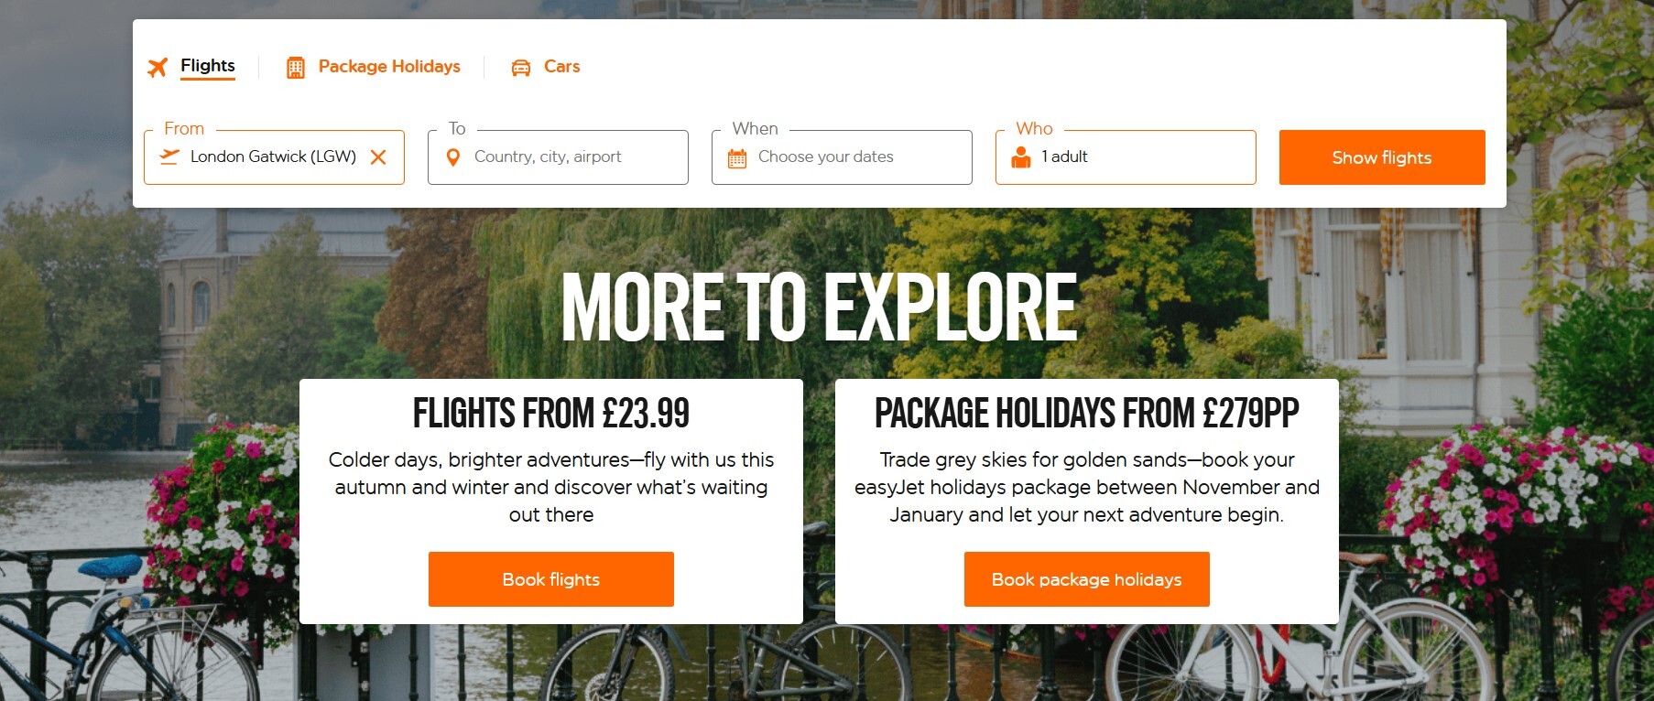Switch to the Flights tab label
The height and width of the screenshot is (701, 1654).
[x=208, y=66]
